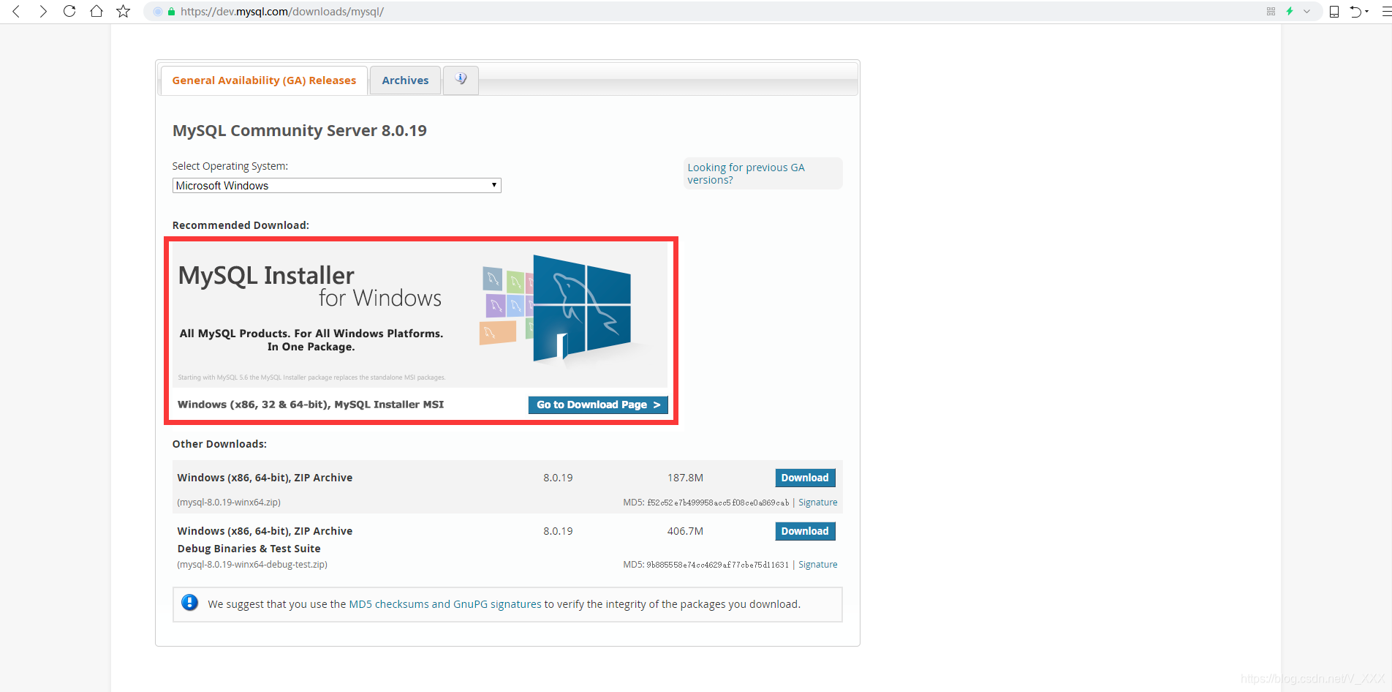1392x692 pixels.
Task: Bookmark this page with the star icon
Action: tap(124, 11)
